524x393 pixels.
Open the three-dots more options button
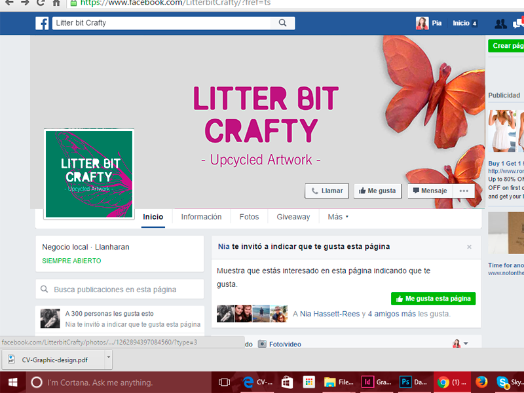tap(464, 191)
